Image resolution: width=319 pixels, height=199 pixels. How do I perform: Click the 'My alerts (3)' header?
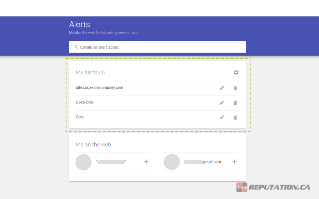tap(90, 73)
